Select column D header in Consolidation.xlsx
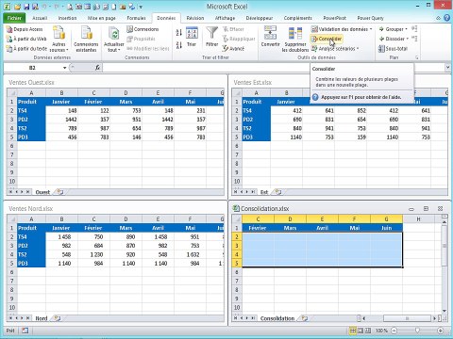This screenshot has width=453, height=339. (x=290, y=219)
